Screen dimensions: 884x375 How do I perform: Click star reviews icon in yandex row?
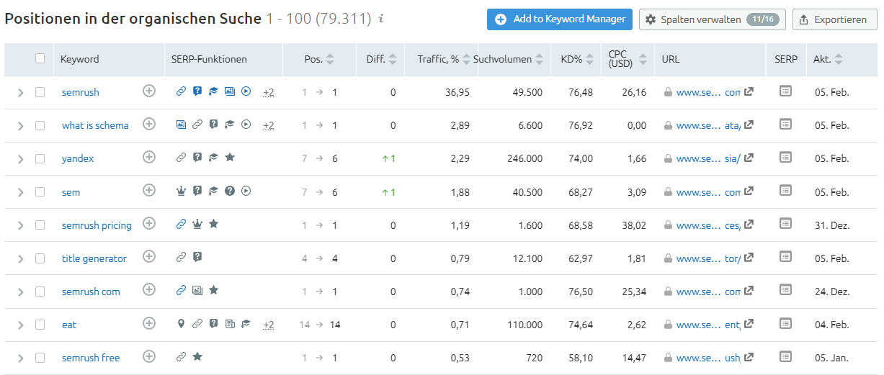tap(229, 157)
